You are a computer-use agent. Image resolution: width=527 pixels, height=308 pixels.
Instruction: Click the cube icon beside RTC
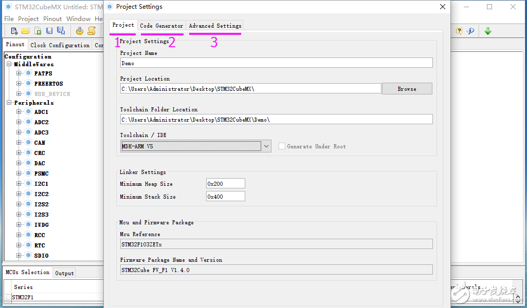click(x=29, y=245)
